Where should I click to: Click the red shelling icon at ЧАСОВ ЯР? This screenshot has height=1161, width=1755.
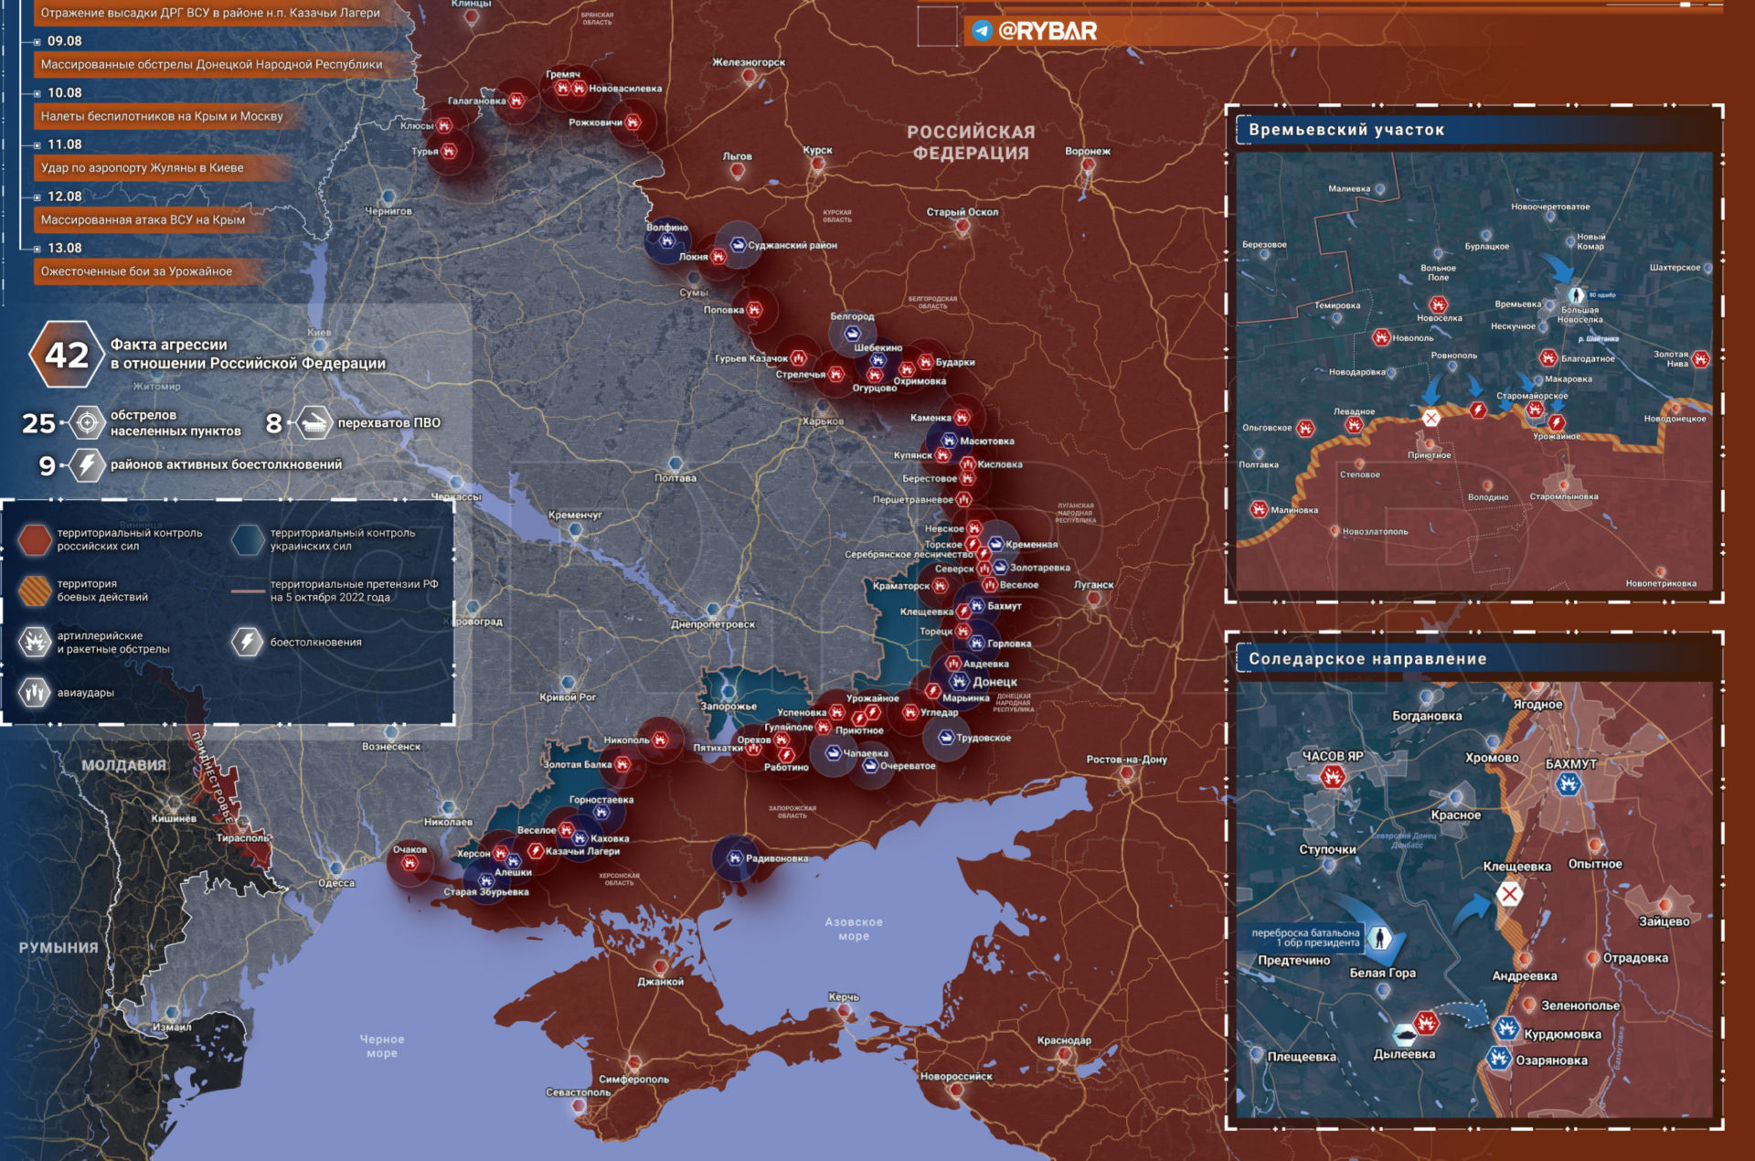1332,777
